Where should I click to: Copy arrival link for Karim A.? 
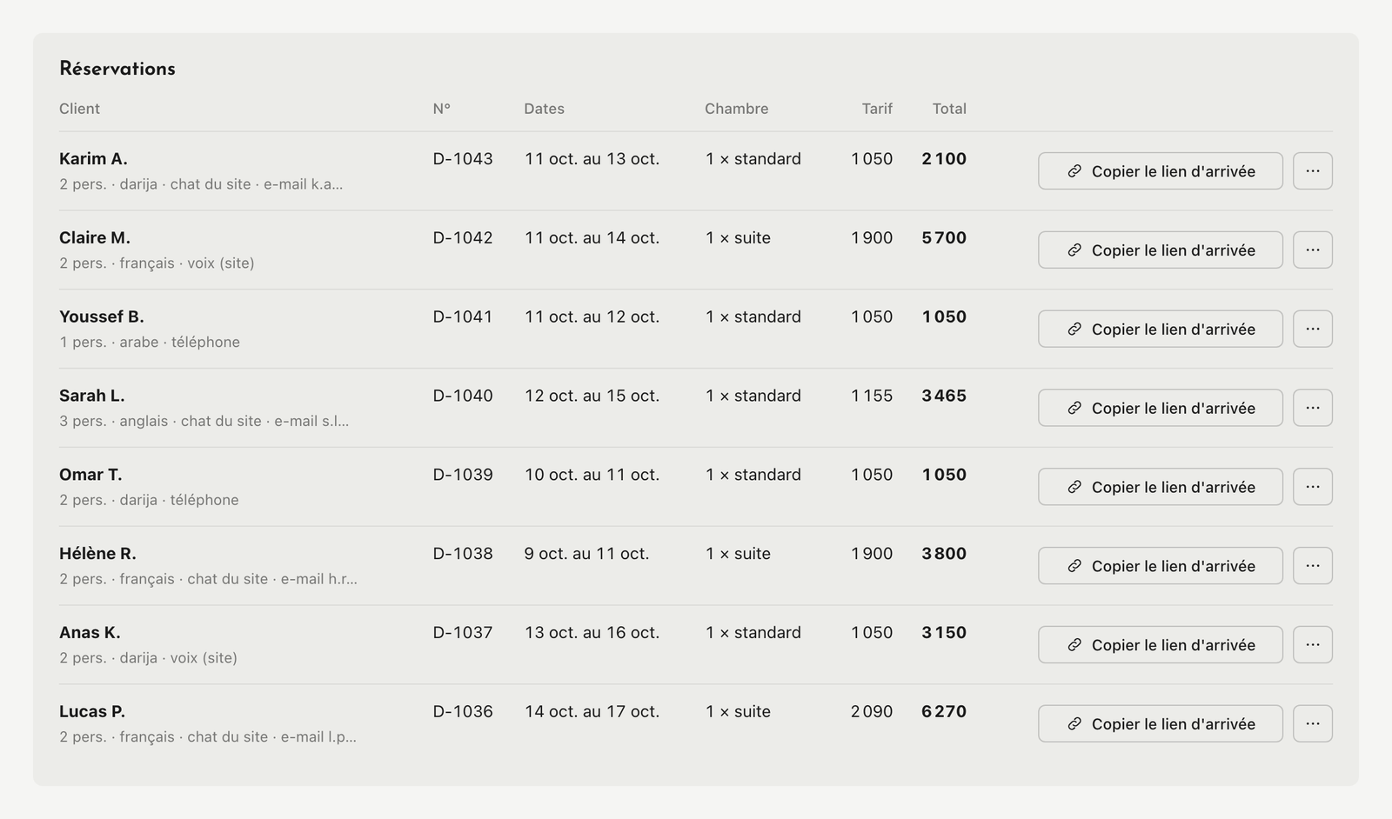tap(1161, 171)
